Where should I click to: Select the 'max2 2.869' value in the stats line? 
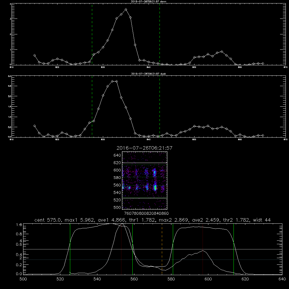(174, 220)
